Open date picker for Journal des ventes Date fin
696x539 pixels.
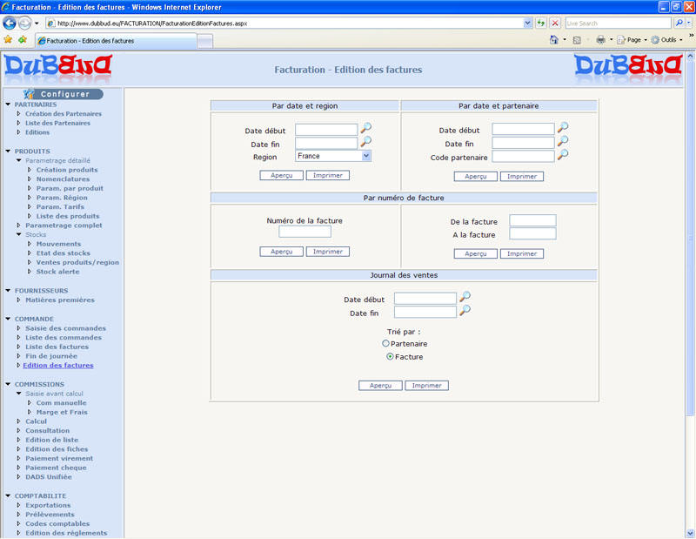coord(465,311)
